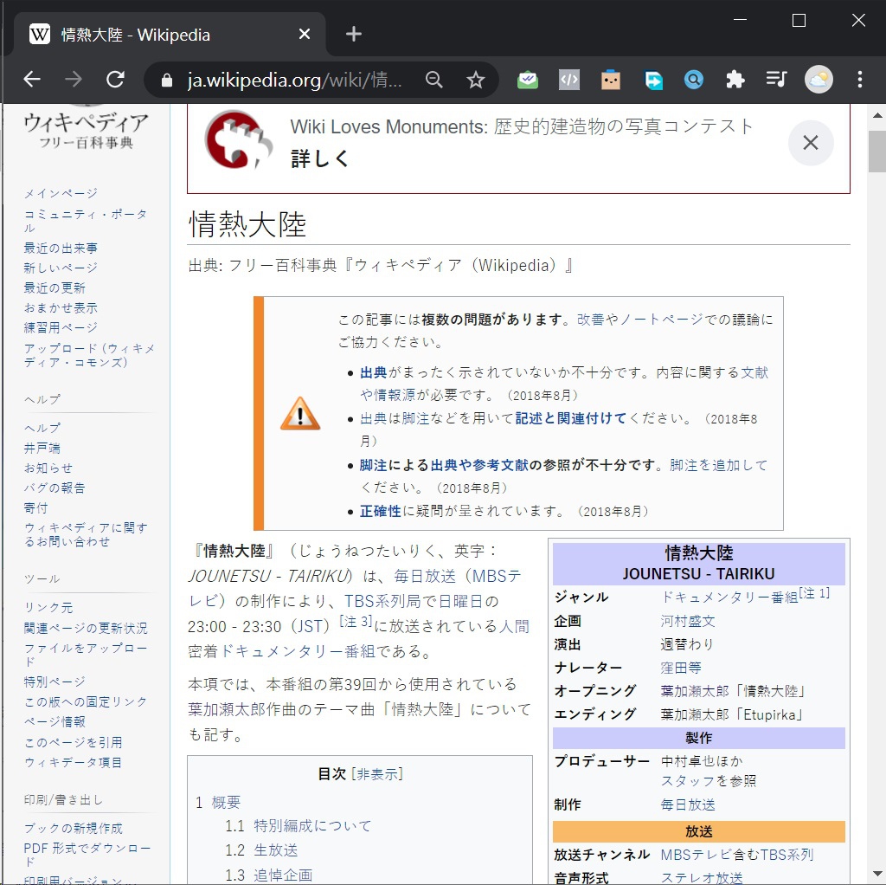Open おまかせ表示 random page link

click(61, 308)
